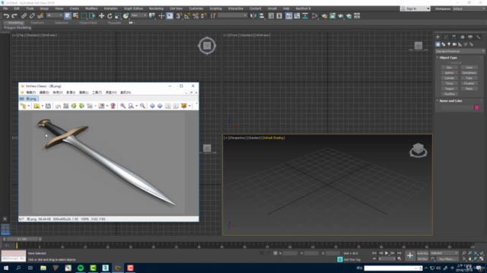487x273 pixels.
Task: Click the Key Filters button
Action: (447, 259)
